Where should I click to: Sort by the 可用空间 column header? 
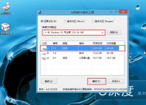point(97,43)
